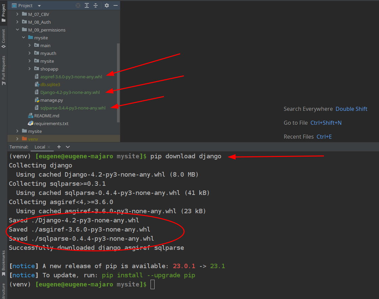Screen dimensions: 379x299
Task: Click 'Successfully downloaded django asgiref sqlparse' line
Action: click(96, 248)
